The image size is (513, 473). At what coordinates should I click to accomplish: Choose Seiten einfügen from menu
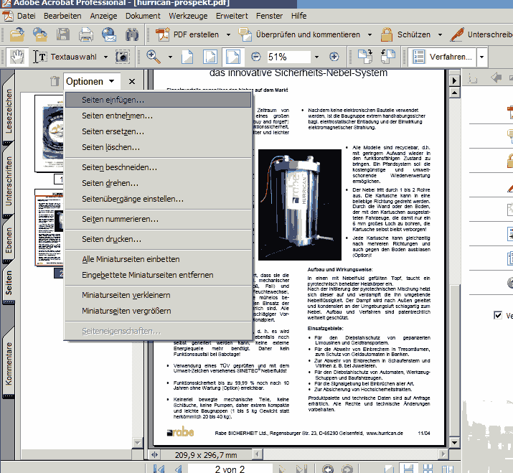coord(158,100)
